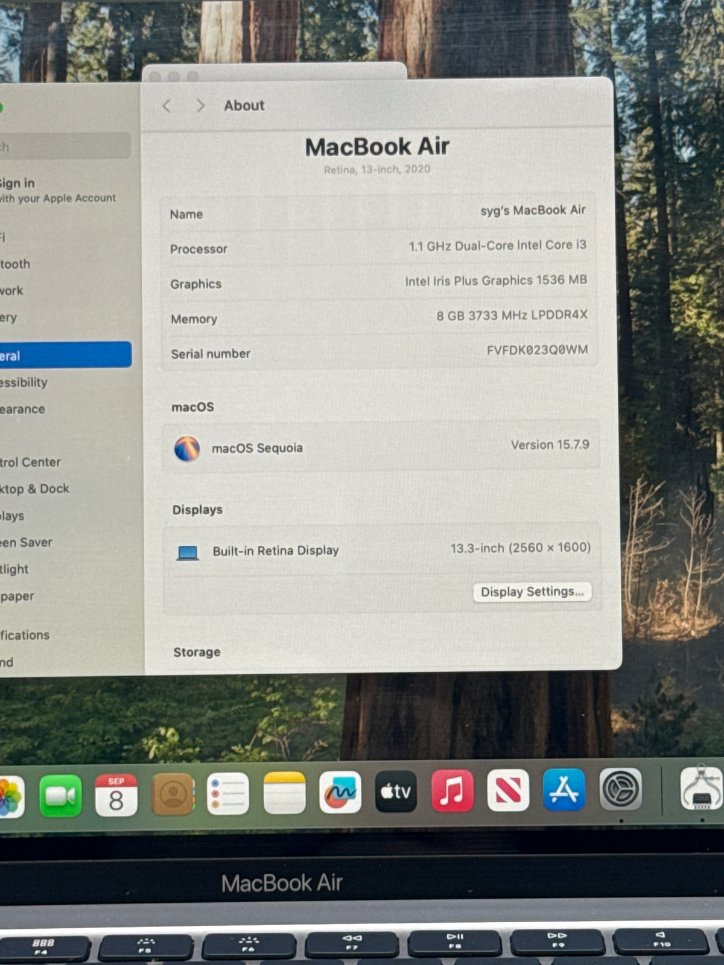Click the macOS Sequoia row label
The width and height of the screenshot is (724, 965).
pyautogui.click(x=257, y=448)
